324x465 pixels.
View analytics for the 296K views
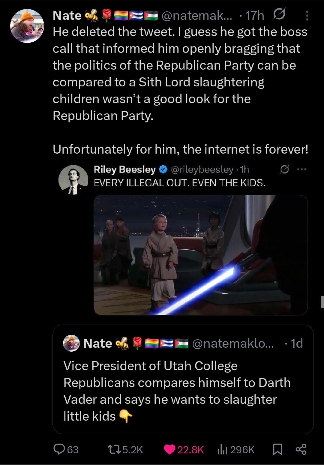pos(222,449)
